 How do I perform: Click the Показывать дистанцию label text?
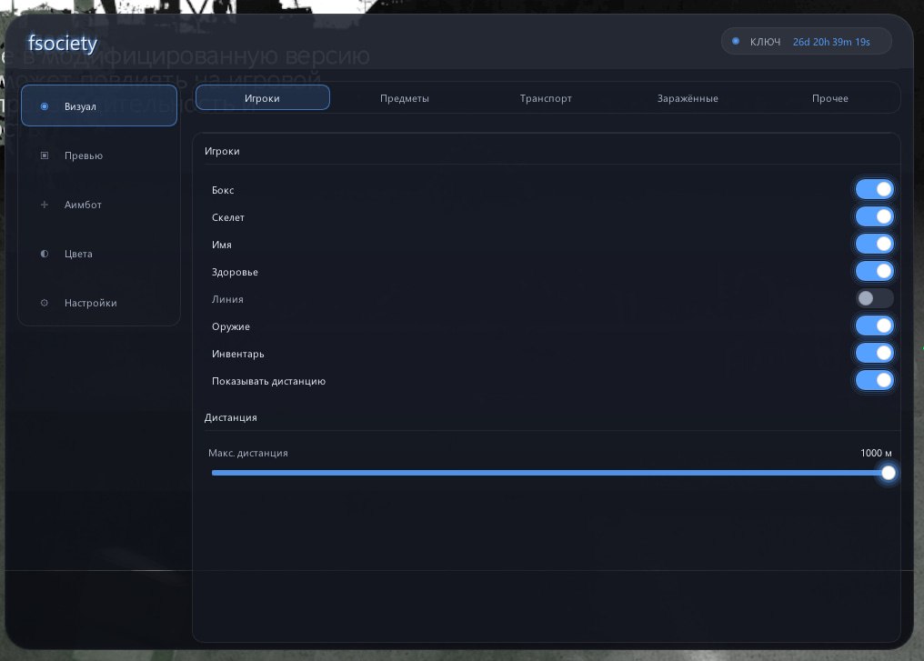tap(268, 381)
